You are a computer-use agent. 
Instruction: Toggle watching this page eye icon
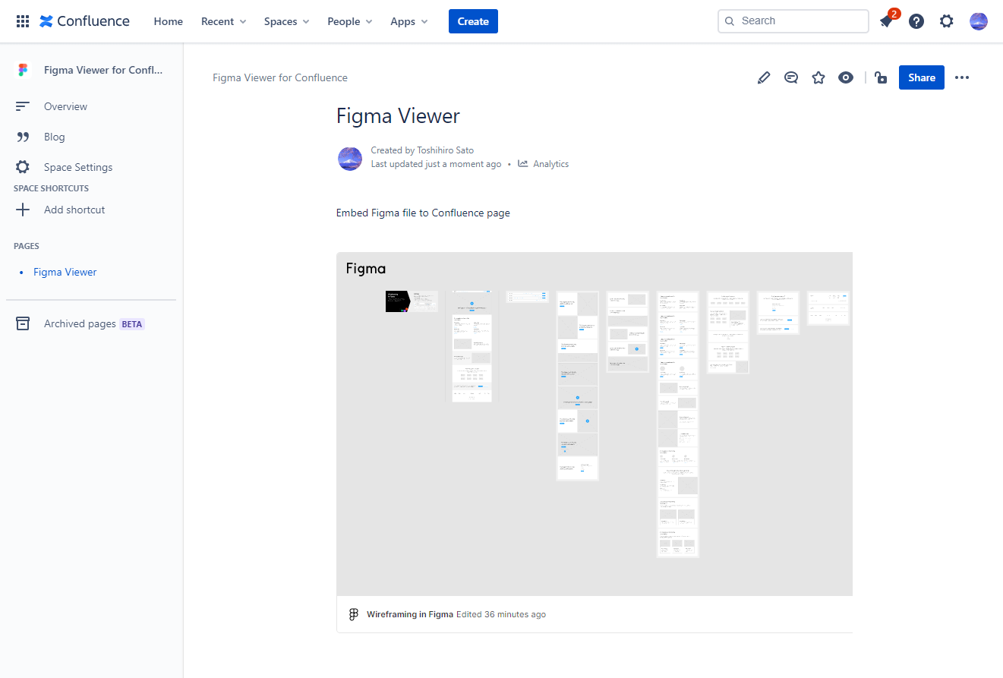(846, 77)
